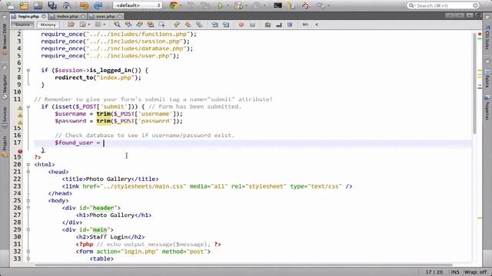
Task: Collapse the <body> fold on line 25
Action: coord(28,201)
